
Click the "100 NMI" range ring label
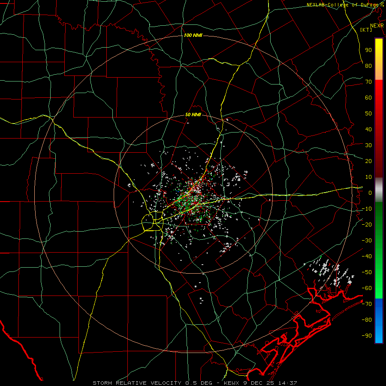click(193, 36)
